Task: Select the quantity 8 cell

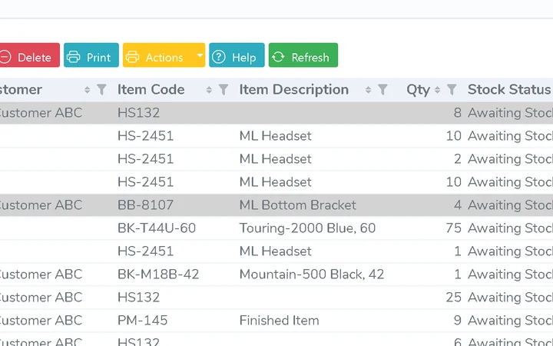Action: click(x=458, y=113)
